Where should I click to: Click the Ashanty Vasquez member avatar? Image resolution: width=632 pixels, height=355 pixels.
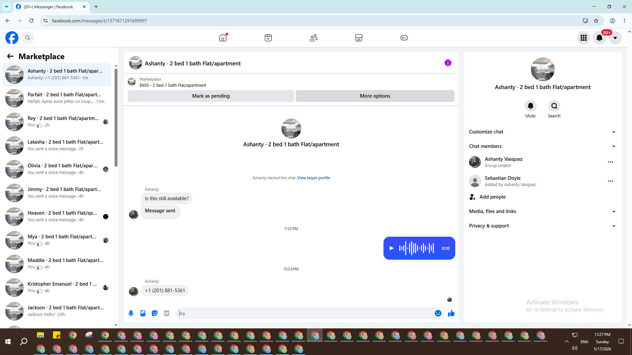click(x=475, y=162)
